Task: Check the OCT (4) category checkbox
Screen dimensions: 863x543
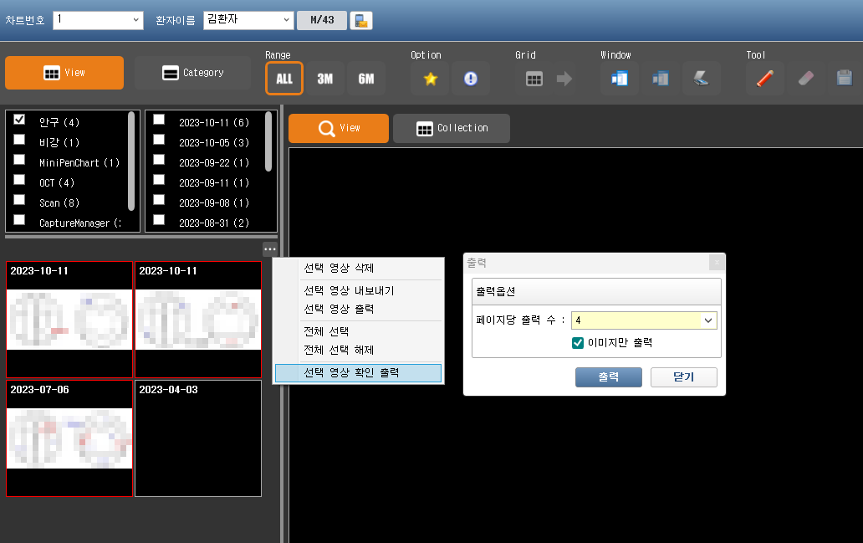Action: pyautogui.click(x=19, y=182)
